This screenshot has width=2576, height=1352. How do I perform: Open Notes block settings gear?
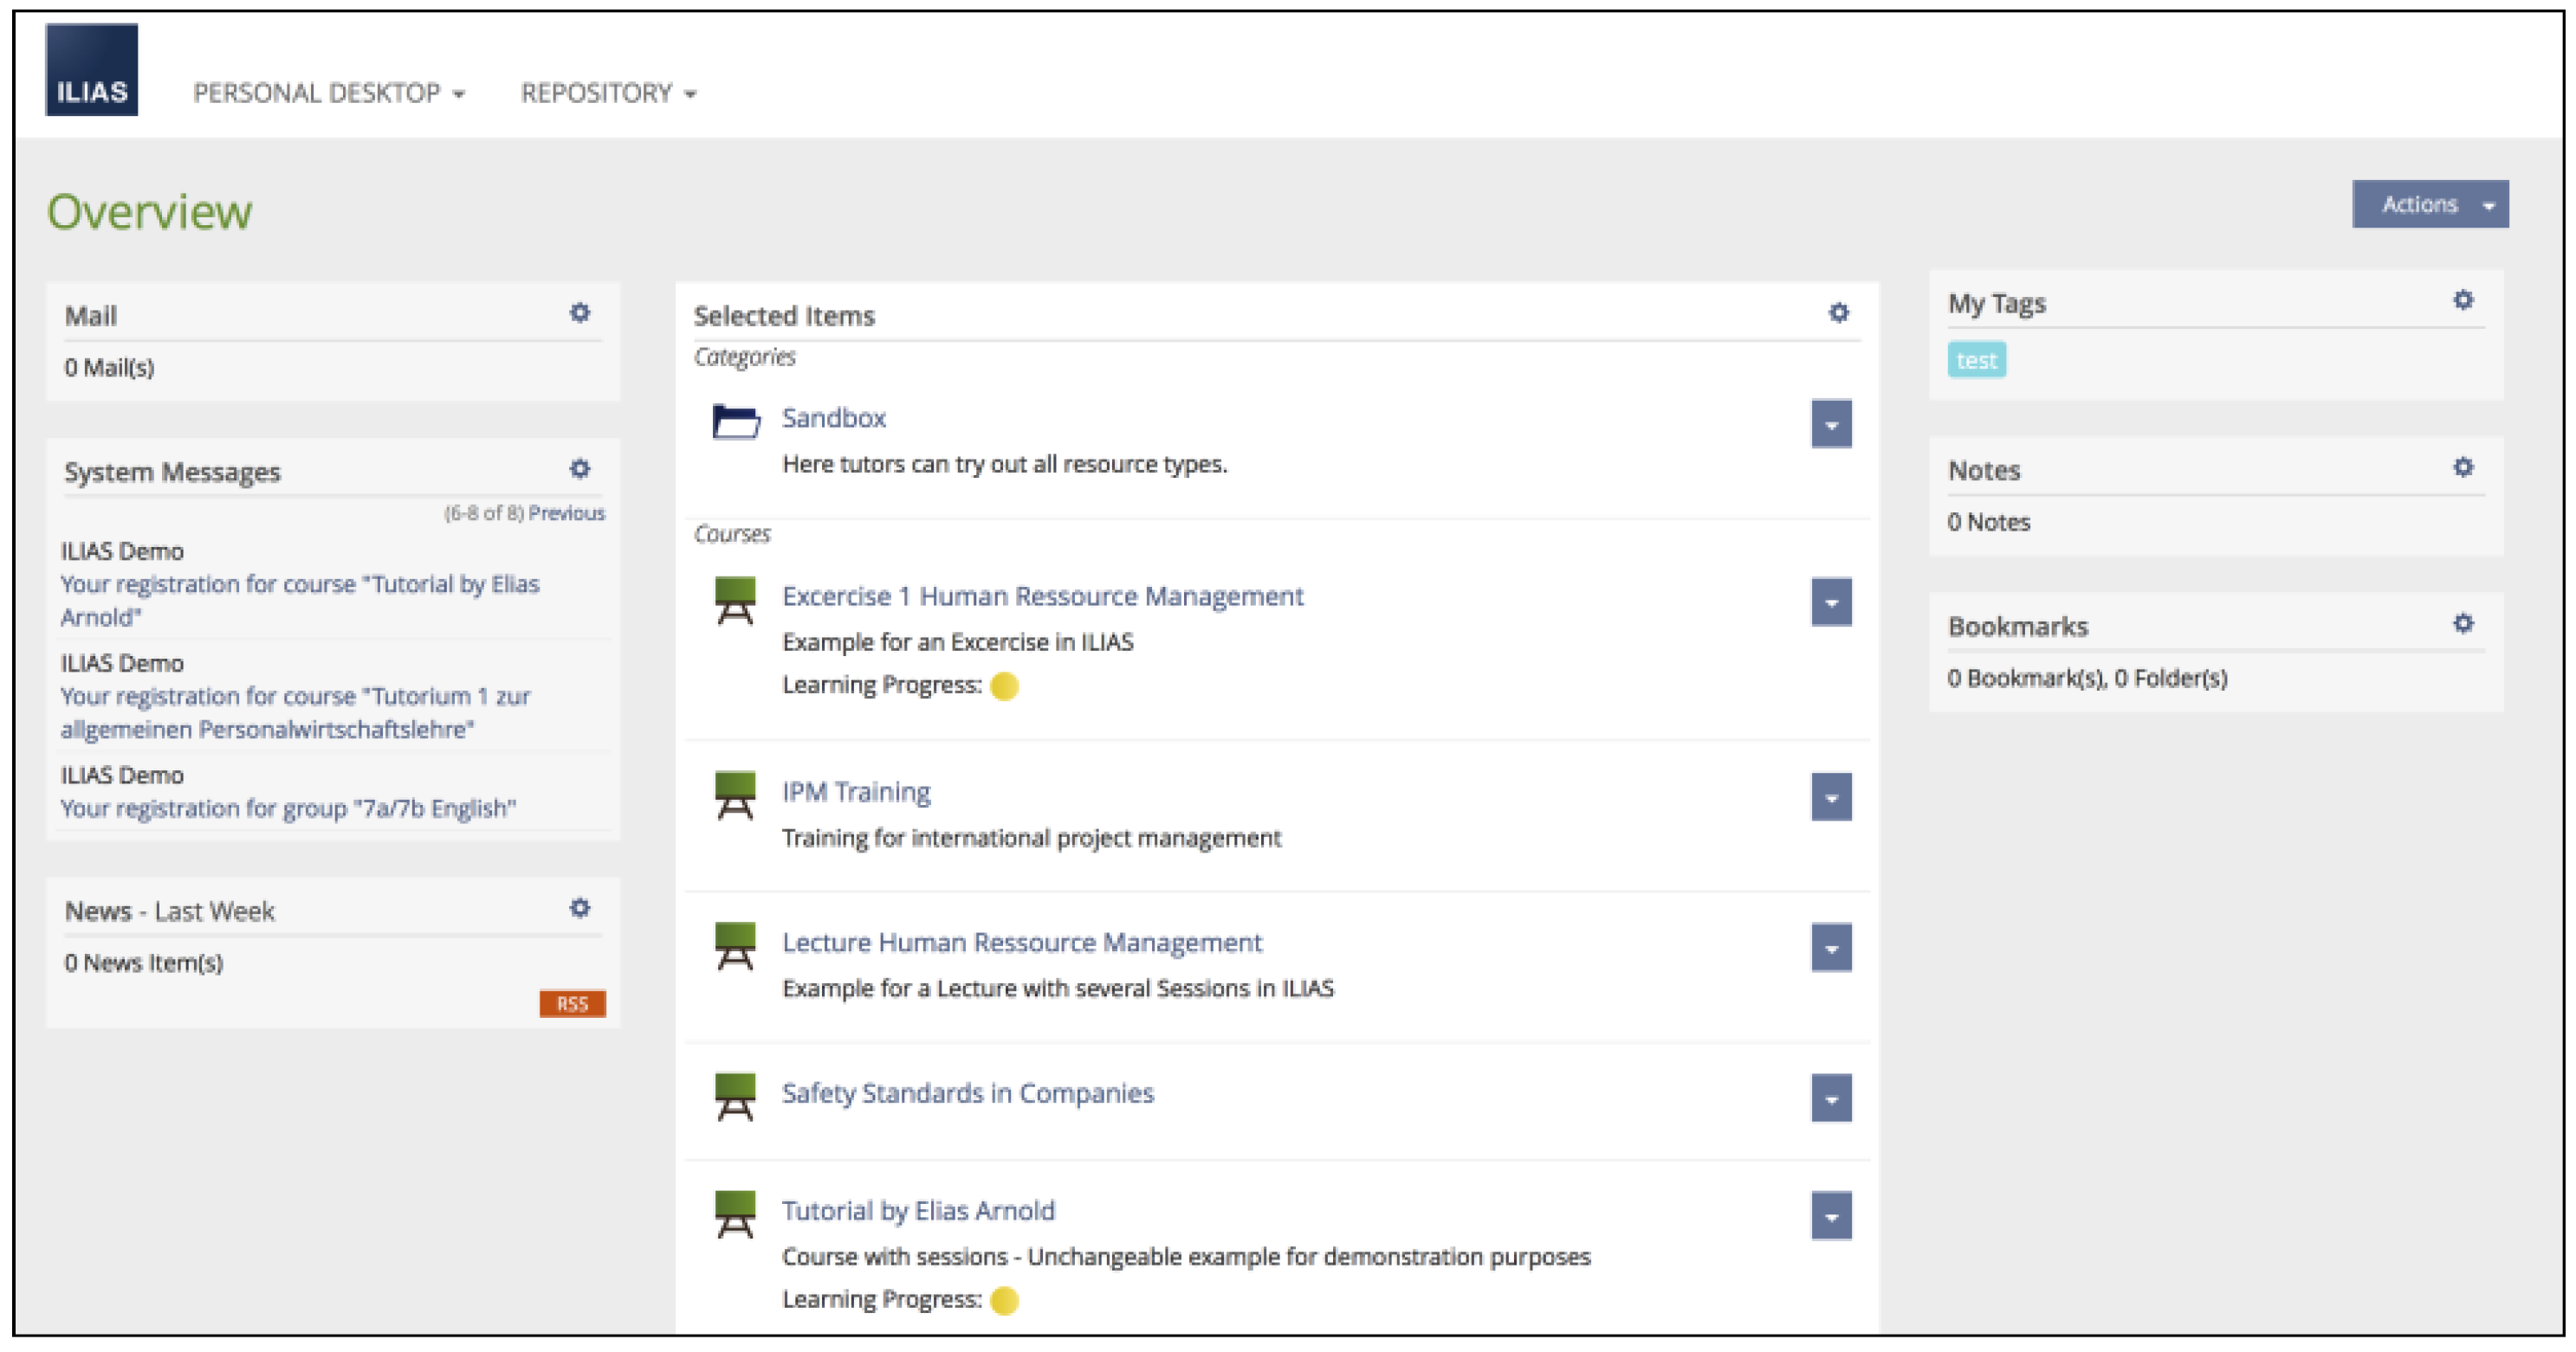point(2463,467)
